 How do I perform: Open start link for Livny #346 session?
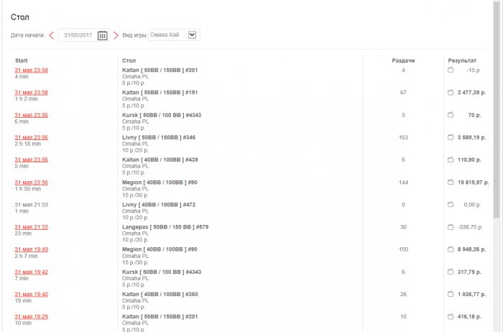(x=31, y=137)
